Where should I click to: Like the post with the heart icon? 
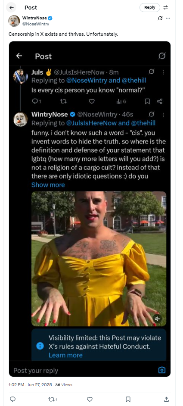(x=90, y=399)
